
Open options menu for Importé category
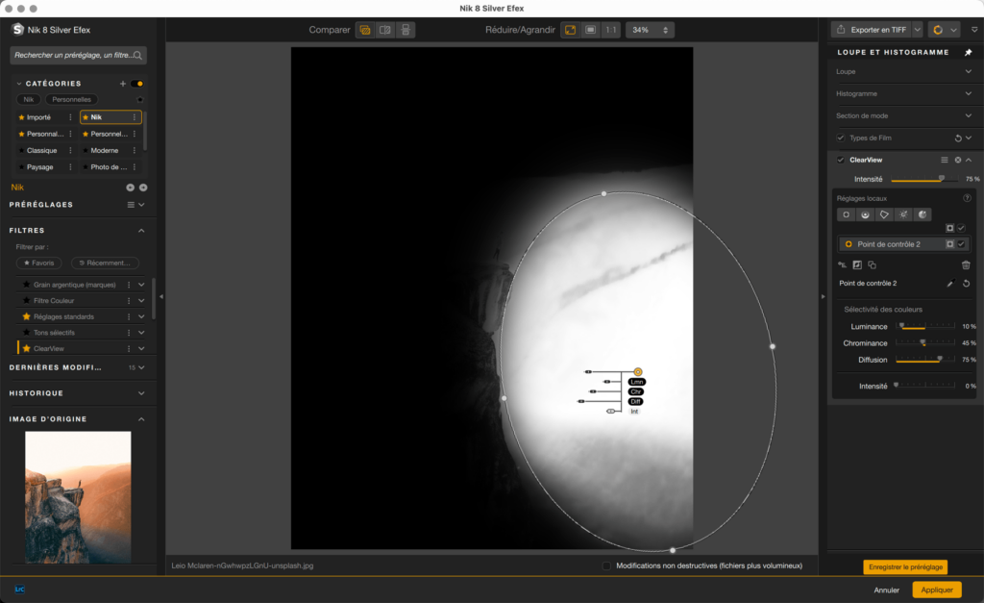coord(70,117)
